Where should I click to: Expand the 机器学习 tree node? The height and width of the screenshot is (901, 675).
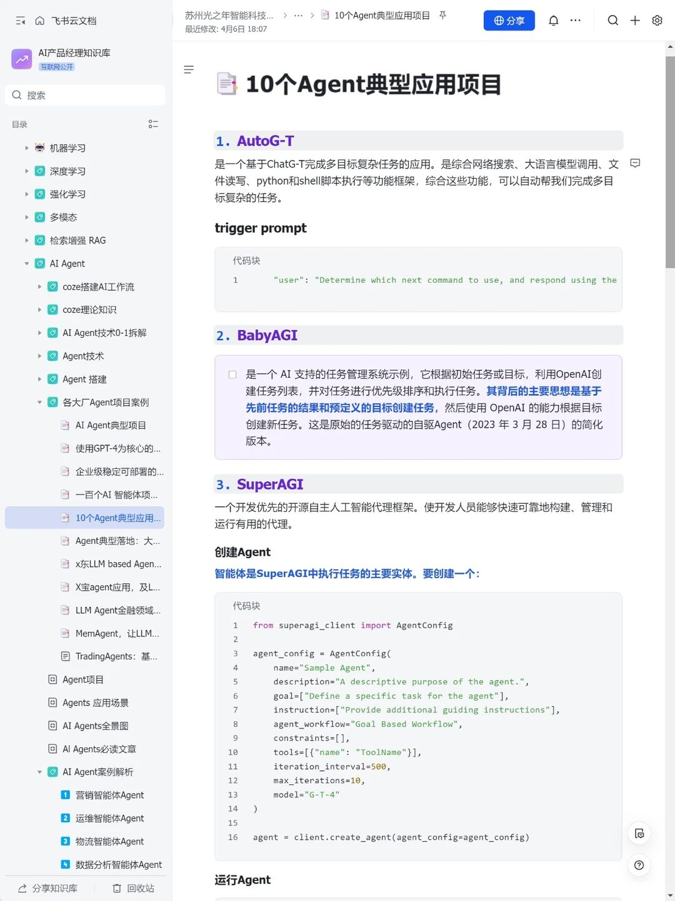click(26, 148)
